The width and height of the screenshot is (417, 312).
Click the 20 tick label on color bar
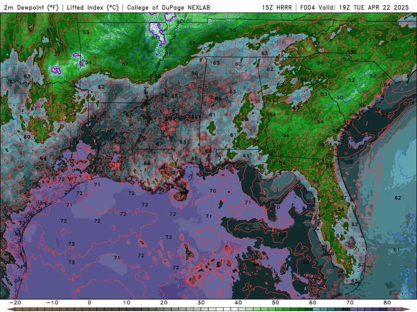[164, 303]
